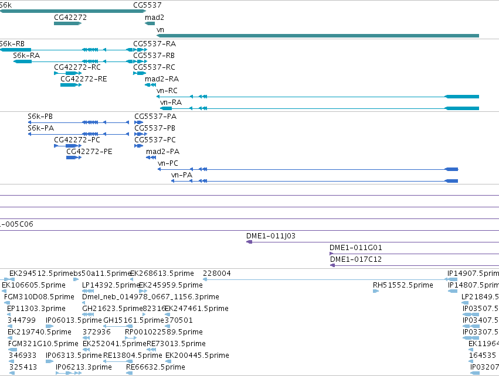The image size is (499, 376).
Task: Select the EK106605.5prime EST label
Action: [x=34, y=285]
